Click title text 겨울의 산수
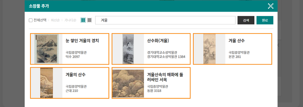 [x=76, y=75]
